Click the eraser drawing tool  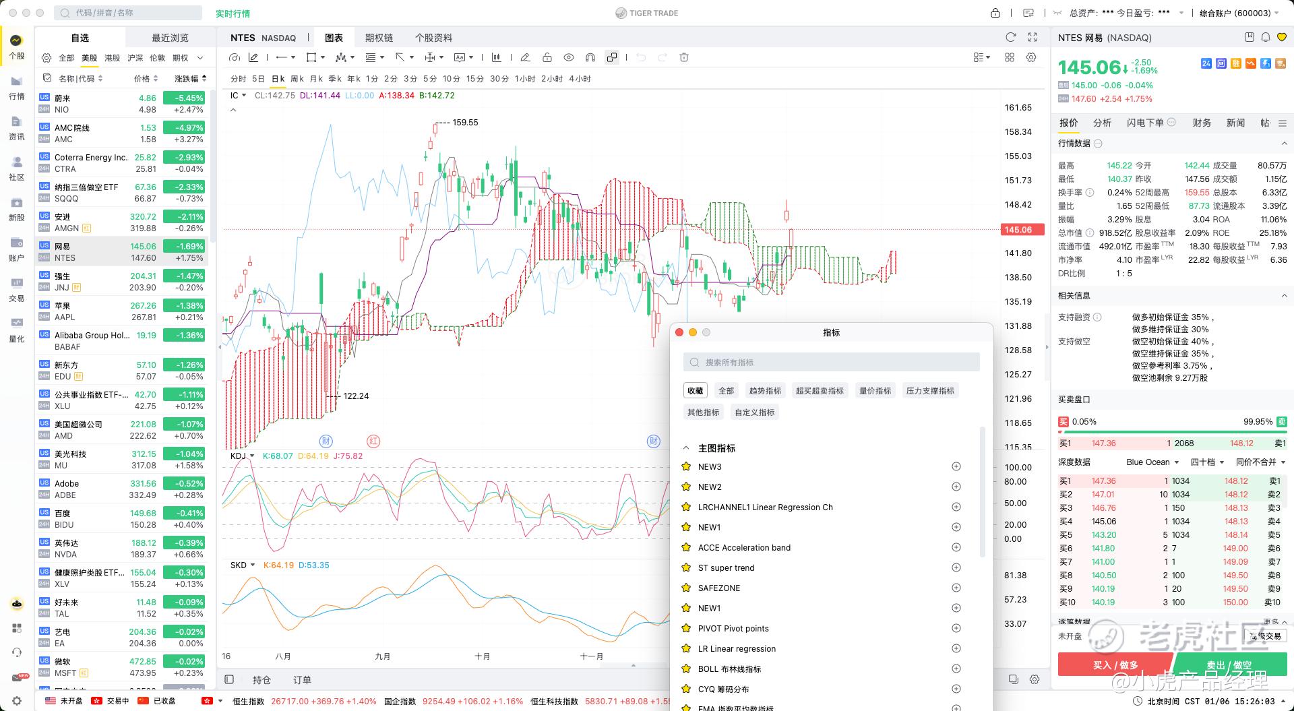(x=525, y=58)
